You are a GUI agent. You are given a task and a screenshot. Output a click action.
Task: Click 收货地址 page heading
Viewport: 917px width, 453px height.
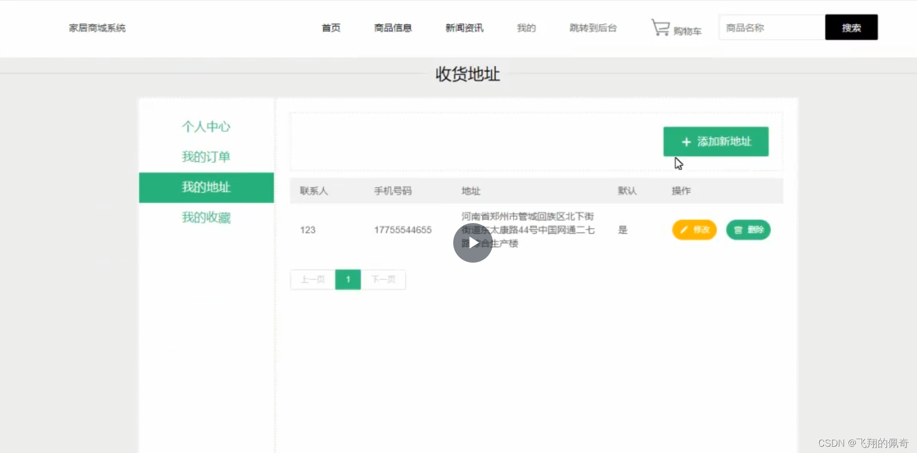click(x=467, y=74)
